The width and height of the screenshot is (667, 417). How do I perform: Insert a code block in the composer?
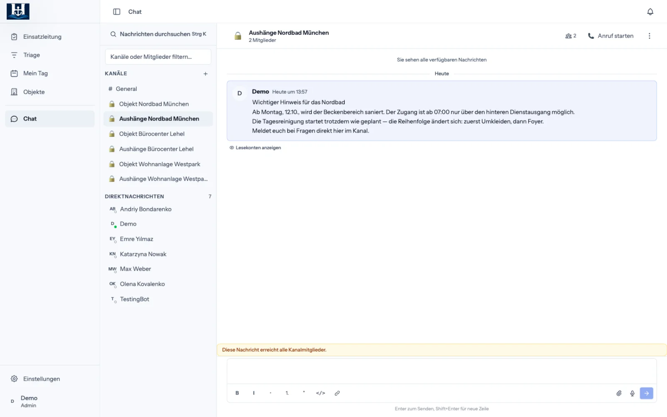(x=321, y=393)
